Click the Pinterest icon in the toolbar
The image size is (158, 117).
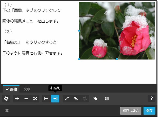point(107,98)
